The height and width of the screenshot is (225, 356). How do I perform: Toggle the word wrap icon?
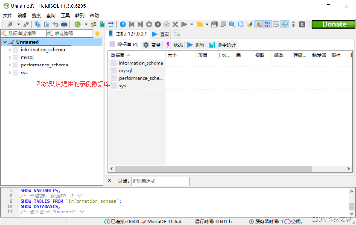[276, 24]
